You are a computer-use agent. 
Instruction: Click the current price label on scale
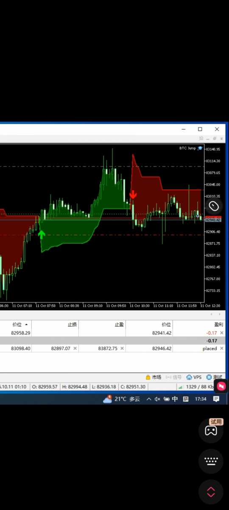tap(213, 220)
